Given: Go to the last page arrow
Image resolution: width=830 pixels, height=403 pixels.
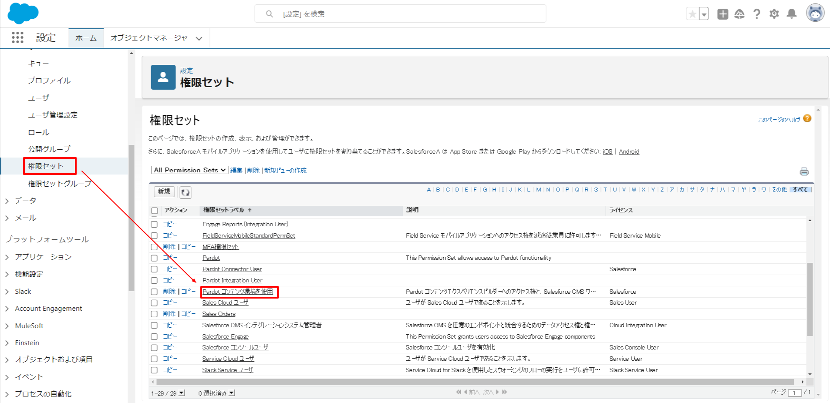Looking at the screenshot, I should coord(505,392).
